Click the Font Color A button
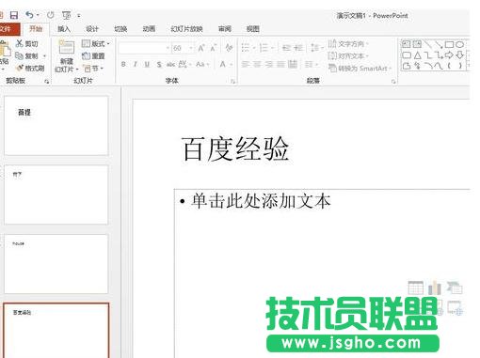Screen dimensions: 480x358 click(223, 65)
